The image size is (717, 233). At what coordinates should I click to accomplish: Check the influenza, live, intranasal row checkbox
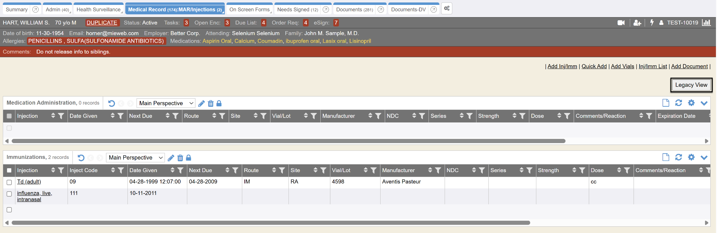[9, 194]
